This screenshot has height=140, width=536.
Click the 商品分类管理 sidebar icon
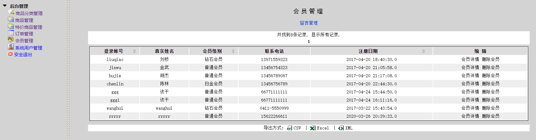11,12
